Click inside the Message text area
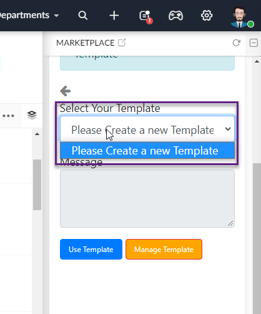Viewport: 261px width, 314px height. coord(147,198)
